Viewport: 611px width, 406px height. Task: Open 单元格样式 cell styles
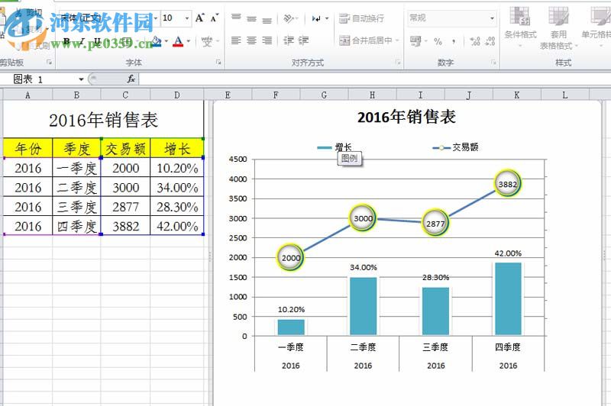(x=597, y=27)
